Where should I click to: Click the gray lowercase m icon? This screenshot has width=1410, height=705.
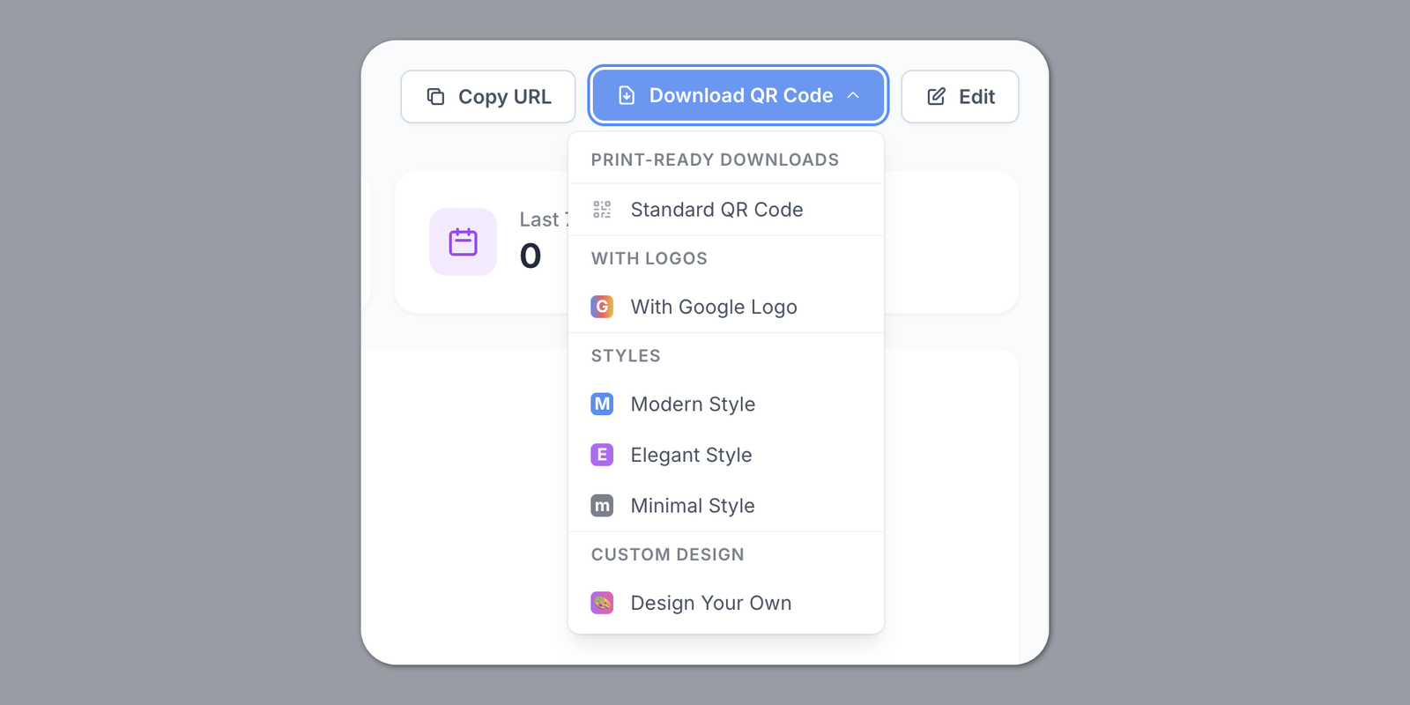602,506
